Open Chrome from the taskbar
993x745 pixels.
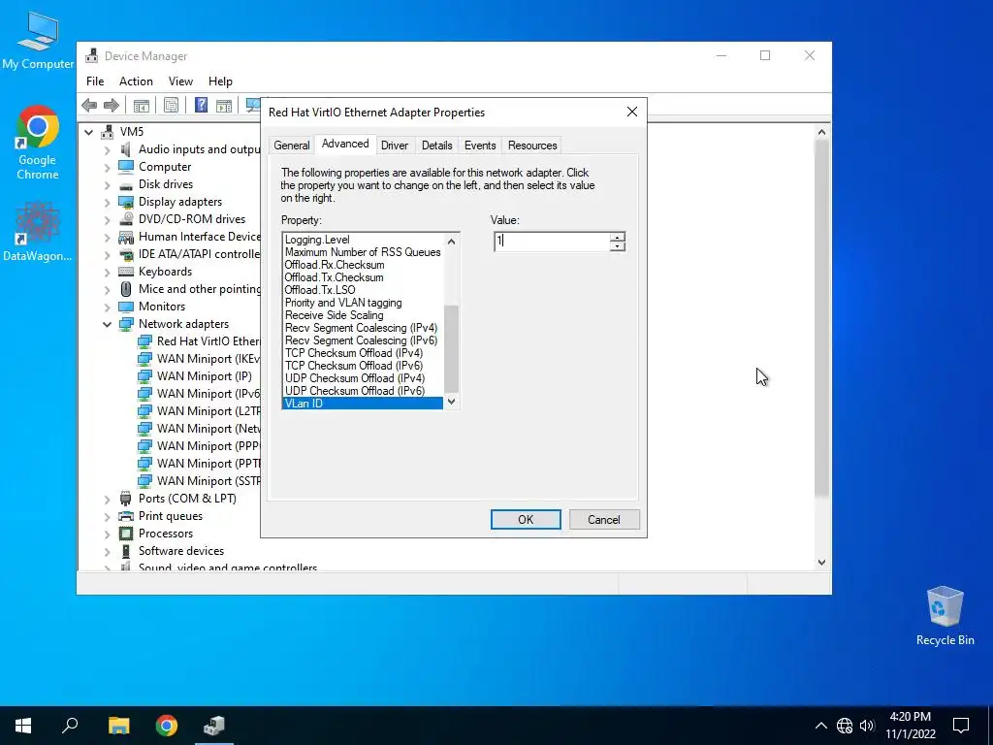(x=167, y=726)
